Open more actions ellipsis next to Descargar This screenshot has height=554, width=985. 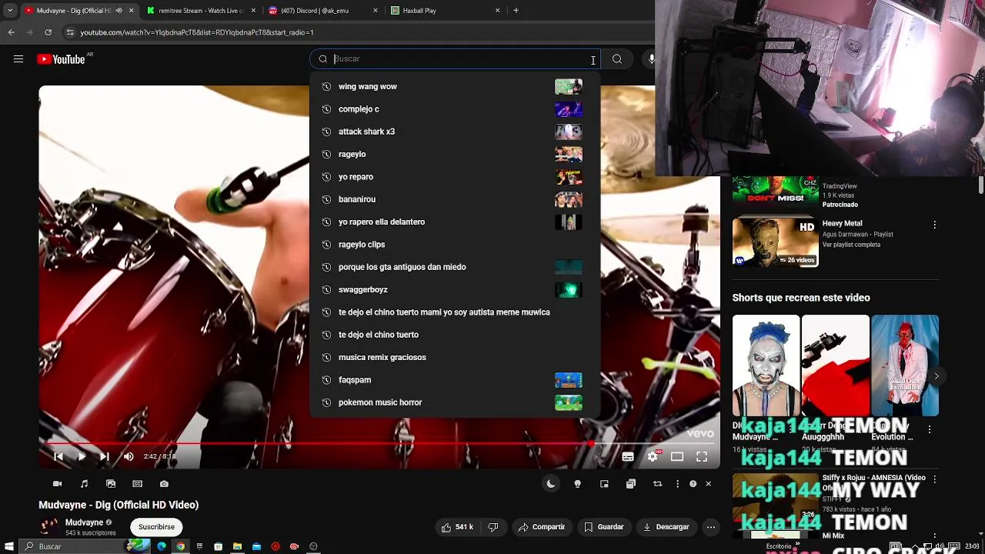pos(711,527)
